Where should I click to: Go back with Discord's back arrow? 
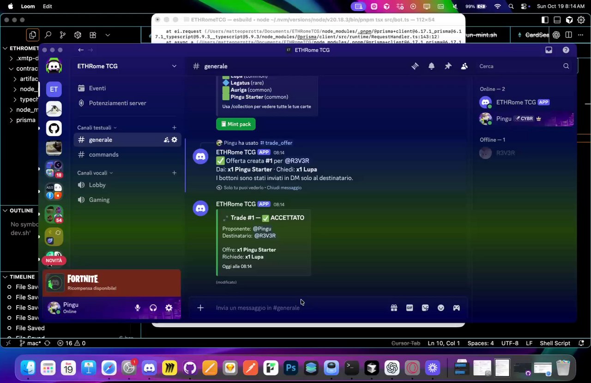[81, 50]
